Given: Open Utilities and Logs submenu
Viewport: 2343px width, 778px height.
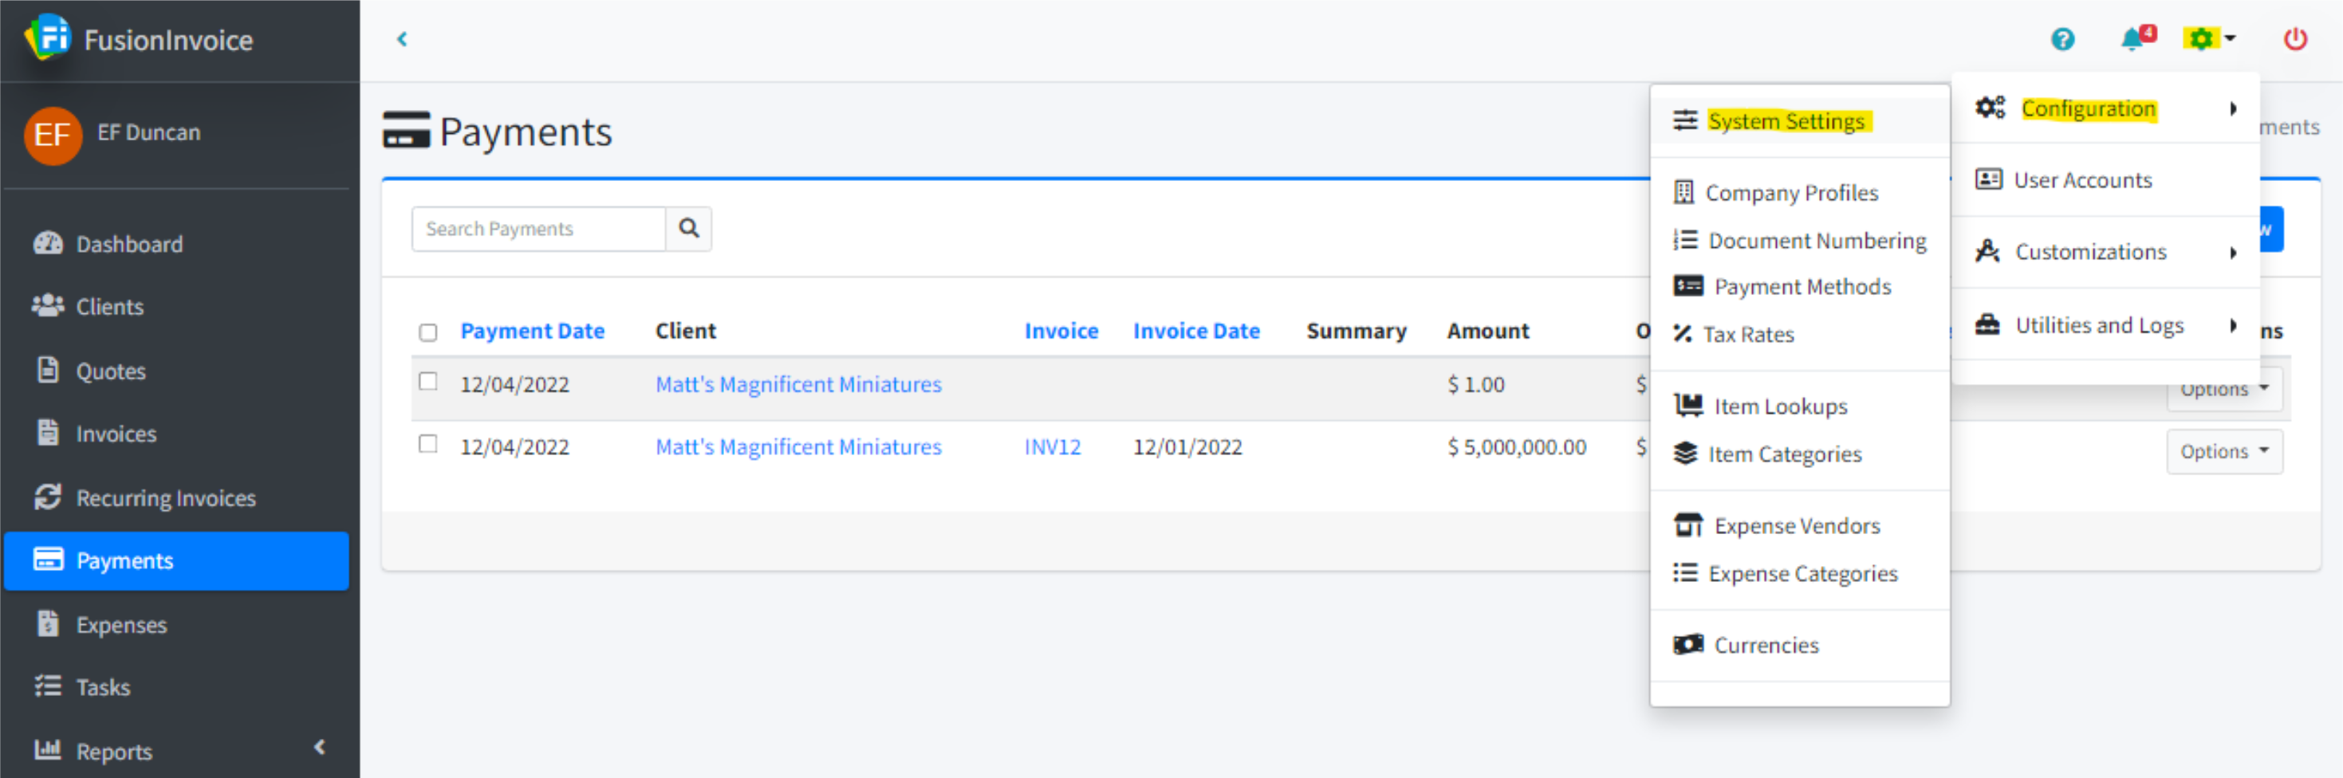Looking at the screenshot, I should [x=2100, y=325].
